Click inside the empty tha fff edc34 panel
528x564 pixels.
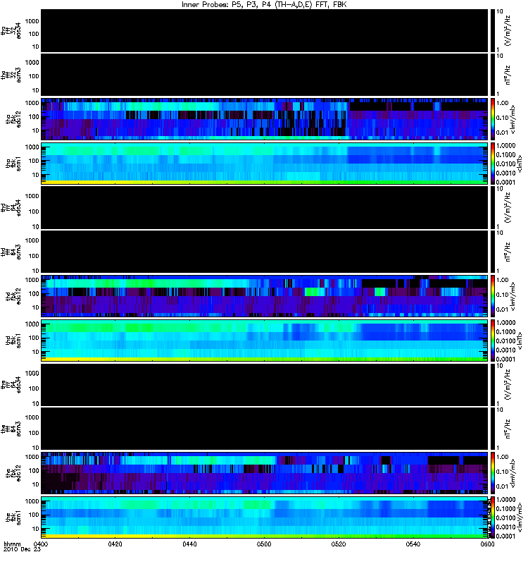click(x=265, y=30)
